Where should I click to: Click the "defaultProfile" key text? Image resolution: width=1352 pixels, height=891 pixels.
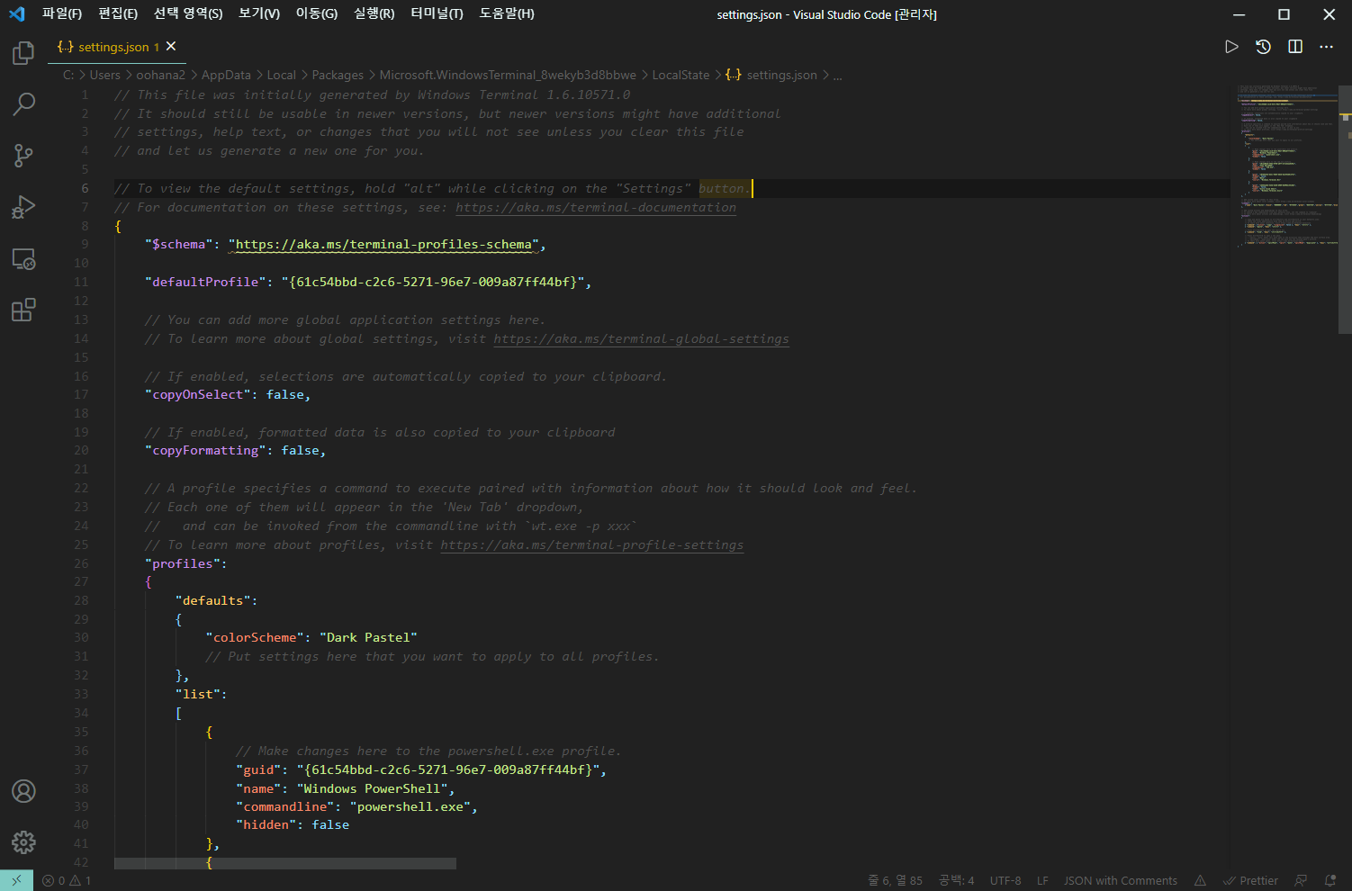[x=205, y=282]
